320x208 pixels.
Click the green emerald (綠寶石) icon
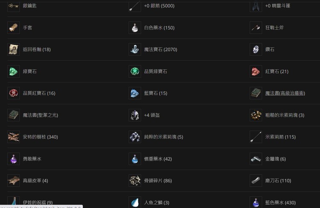tap(14, 71)
